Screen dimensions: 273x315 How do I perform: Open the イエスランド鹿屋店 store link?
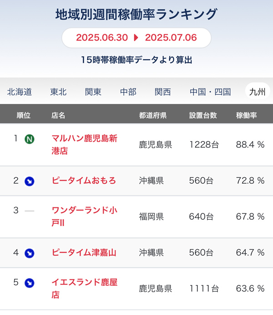click(84, 289)
